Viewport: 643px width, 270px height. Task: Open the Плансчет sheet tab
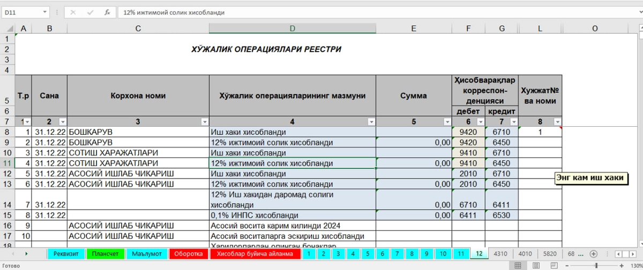106,253
